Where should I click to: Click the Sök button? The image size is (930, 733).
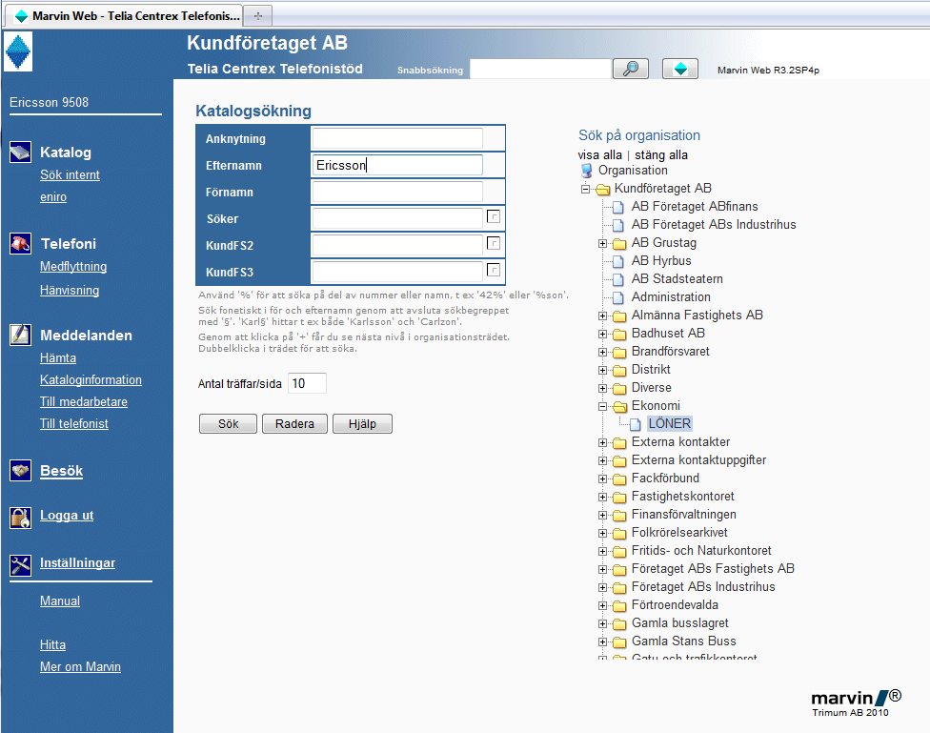tap(228, 424)
